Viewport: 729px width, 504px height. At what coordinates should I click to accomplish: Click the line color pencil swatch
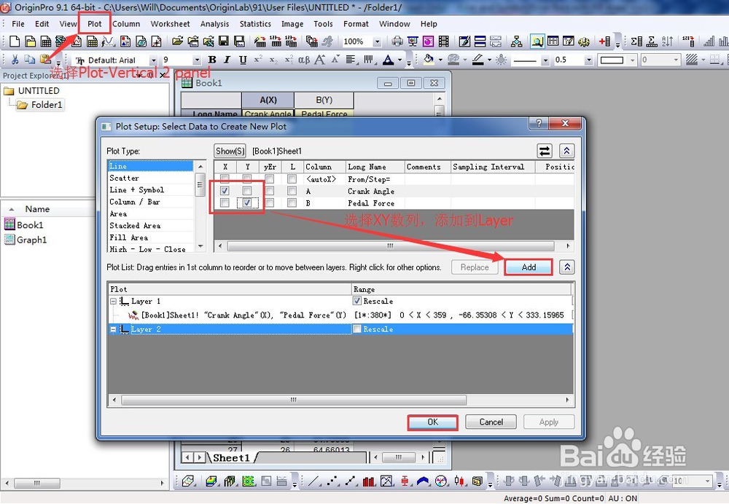(477, 60)
